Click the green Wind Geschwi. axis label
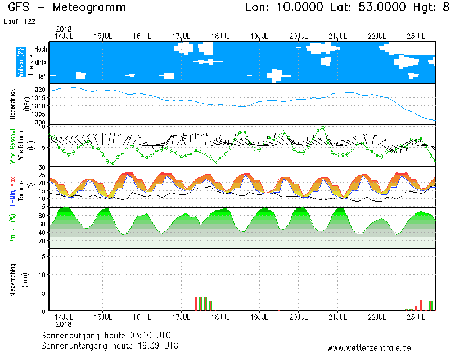 (13, 145)
